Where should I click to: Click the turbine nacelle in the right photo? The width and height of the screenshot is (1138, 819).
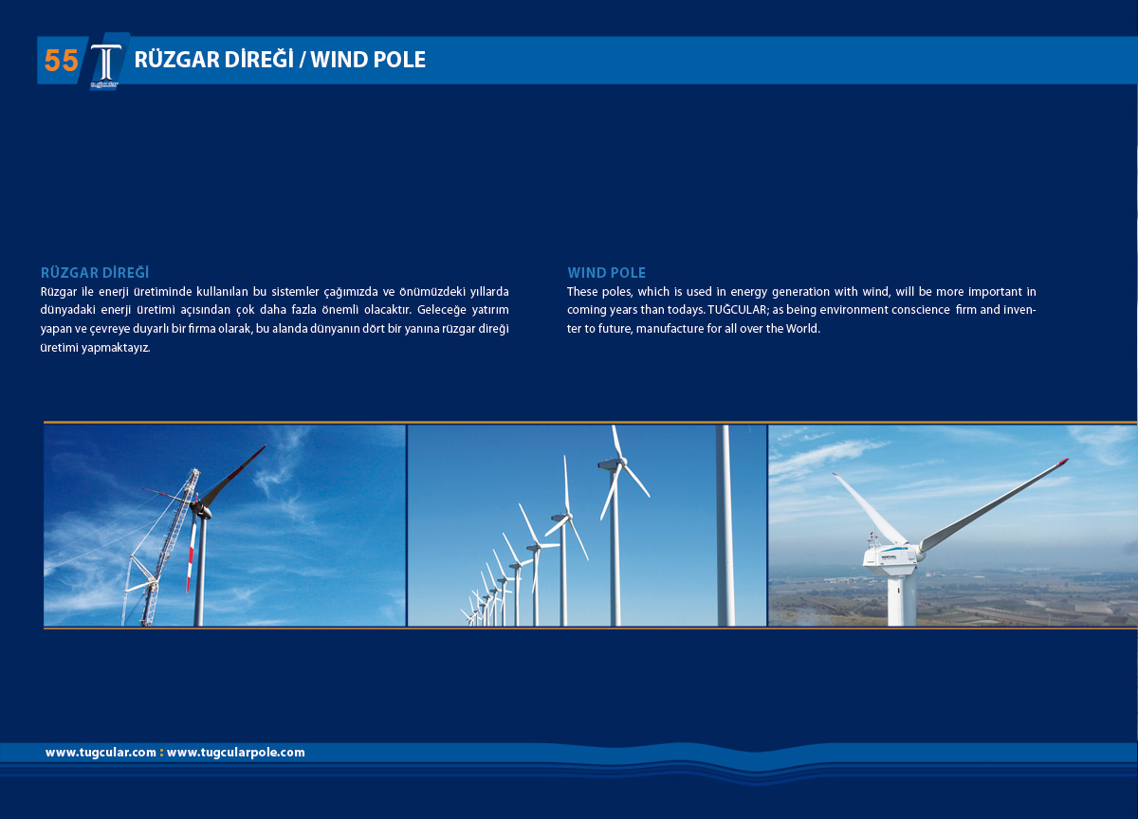890,554
